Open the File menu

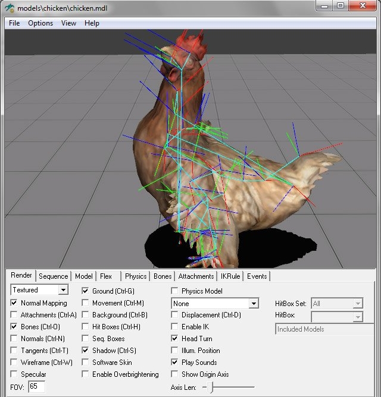[x=14, y=23]
